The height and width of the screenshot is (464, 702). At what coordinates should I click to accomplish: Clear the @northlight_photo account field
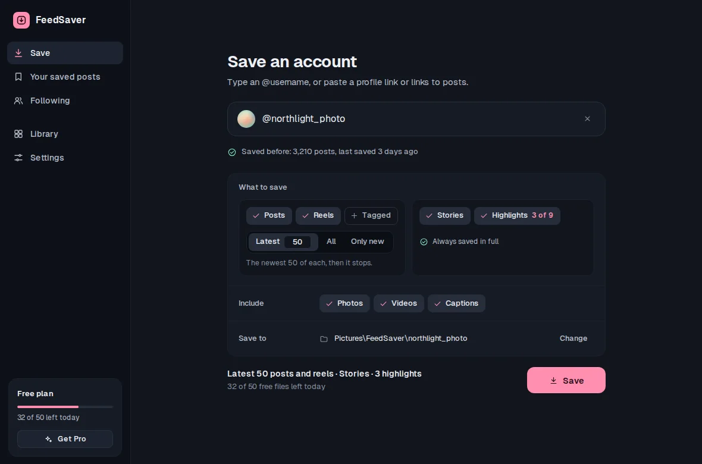click(x=587, y=119)
